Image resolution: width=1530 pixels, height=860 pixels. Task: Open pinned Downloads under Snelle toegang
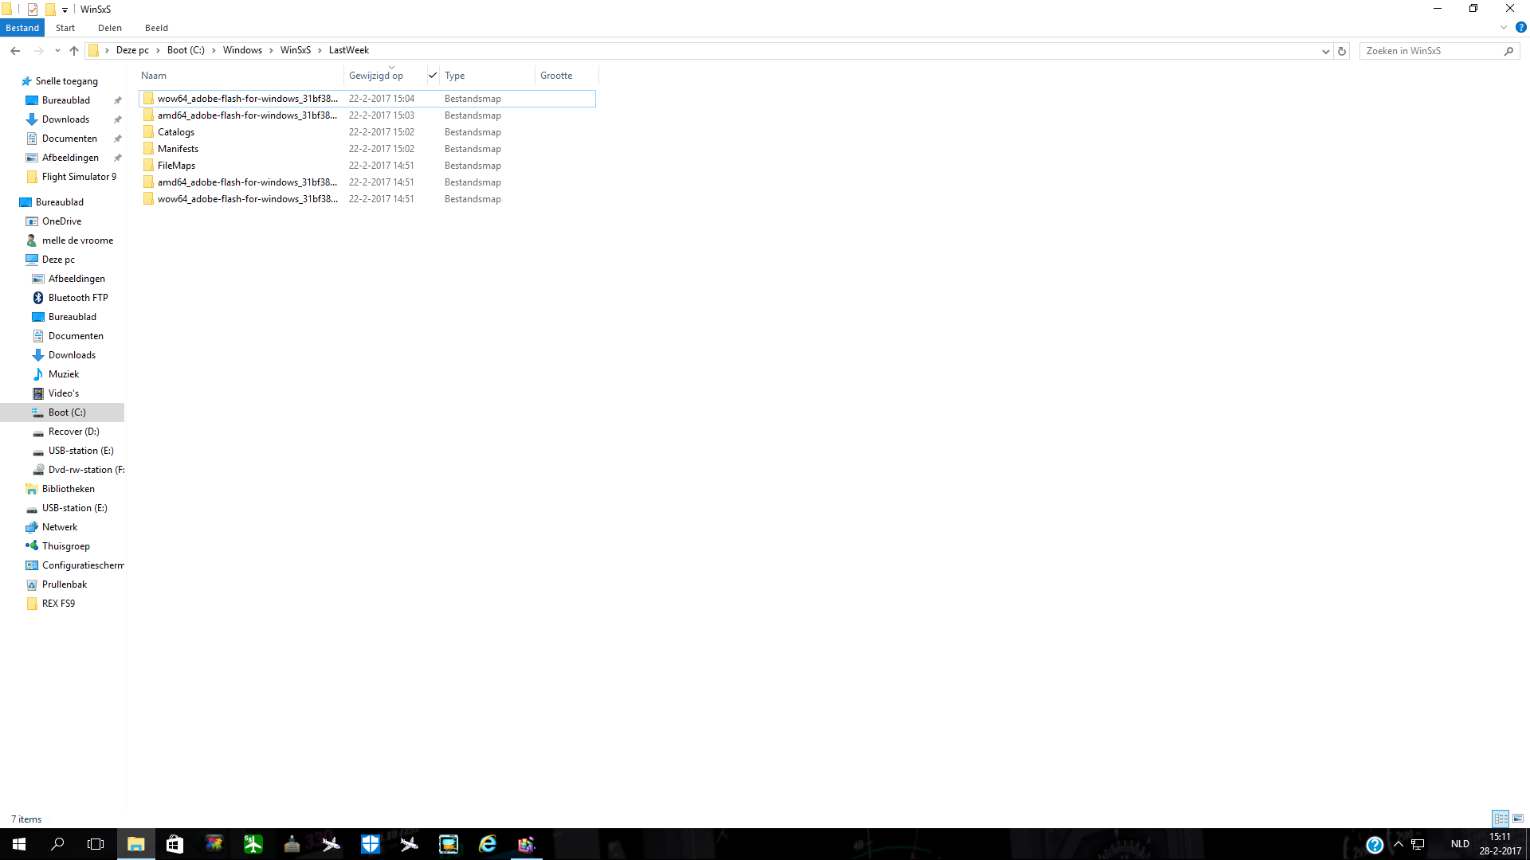tap(65, 119)
